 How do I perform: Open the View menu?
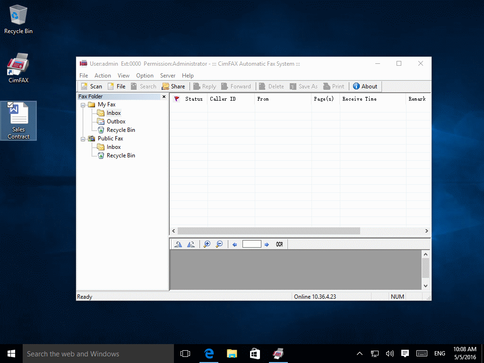click(x=123, y=76)
